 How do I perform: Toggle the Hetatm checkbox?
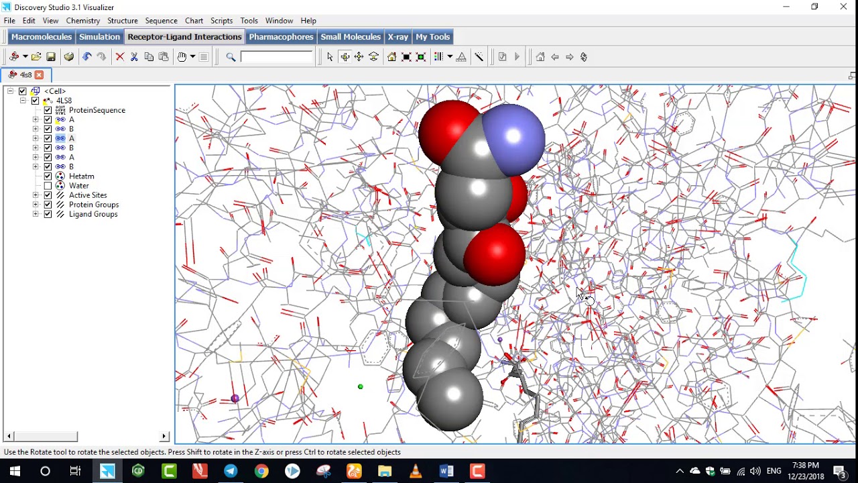point(48,176)
